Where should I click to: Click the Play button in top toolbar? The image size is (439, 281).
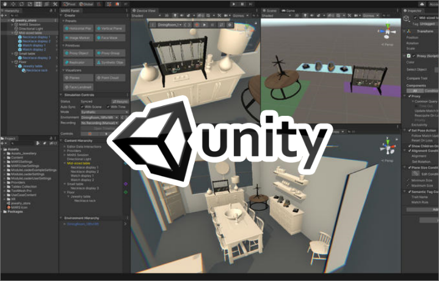click(x=233, y=4)
